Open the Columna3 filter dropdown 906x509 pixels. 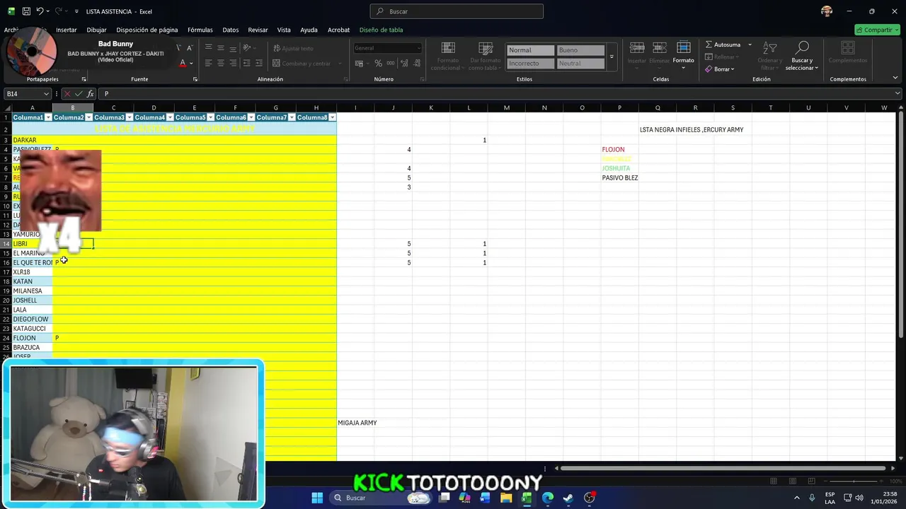(129, 117)
